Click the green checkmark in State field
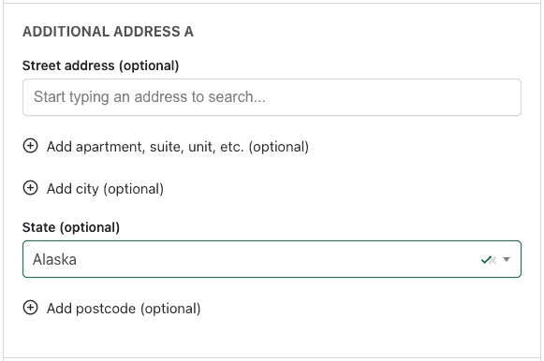The image size is (544, 361). coord(486,259)
